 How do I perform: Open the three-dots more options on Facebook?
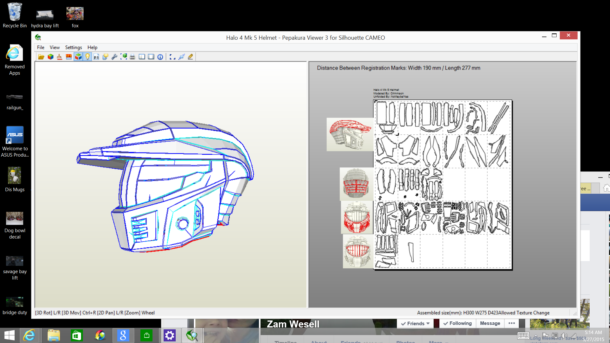(512, 323)
